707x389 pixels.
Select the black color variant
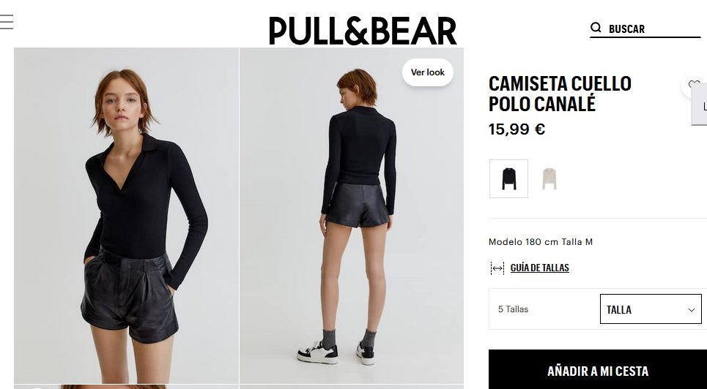point(508,178)
